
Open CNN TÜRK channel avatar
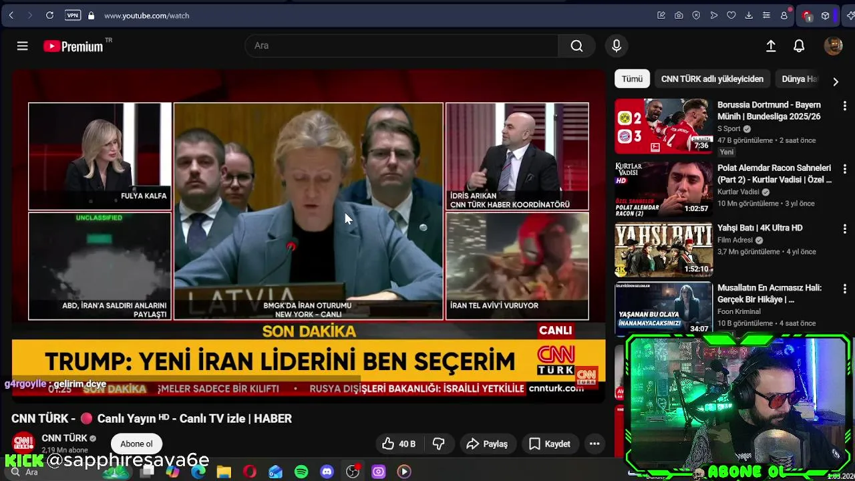coord(23,443)
